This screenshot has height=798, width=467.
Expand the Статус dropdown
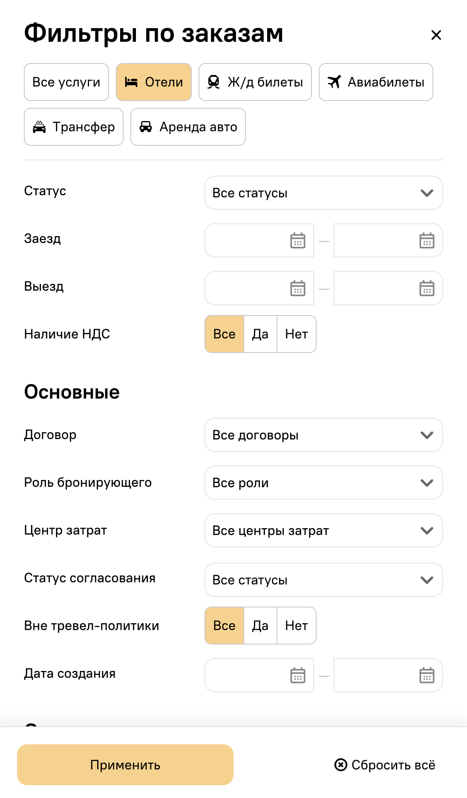(x=324, y=193)
